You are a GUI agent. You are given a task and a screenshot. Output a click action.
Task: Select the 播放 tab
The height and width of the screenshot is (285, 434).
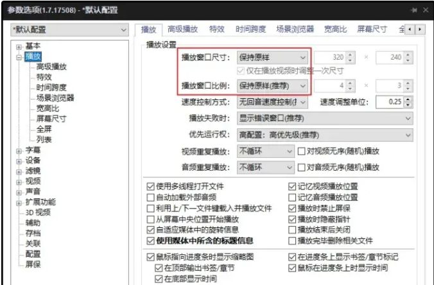point(149,30)
